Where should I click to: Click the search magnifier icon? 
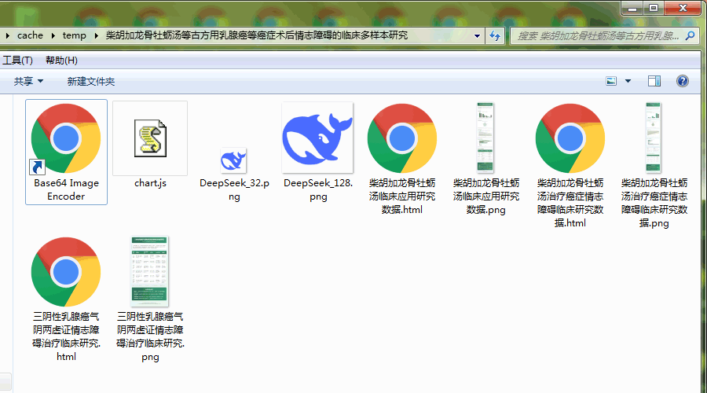[x=690, y=35]
